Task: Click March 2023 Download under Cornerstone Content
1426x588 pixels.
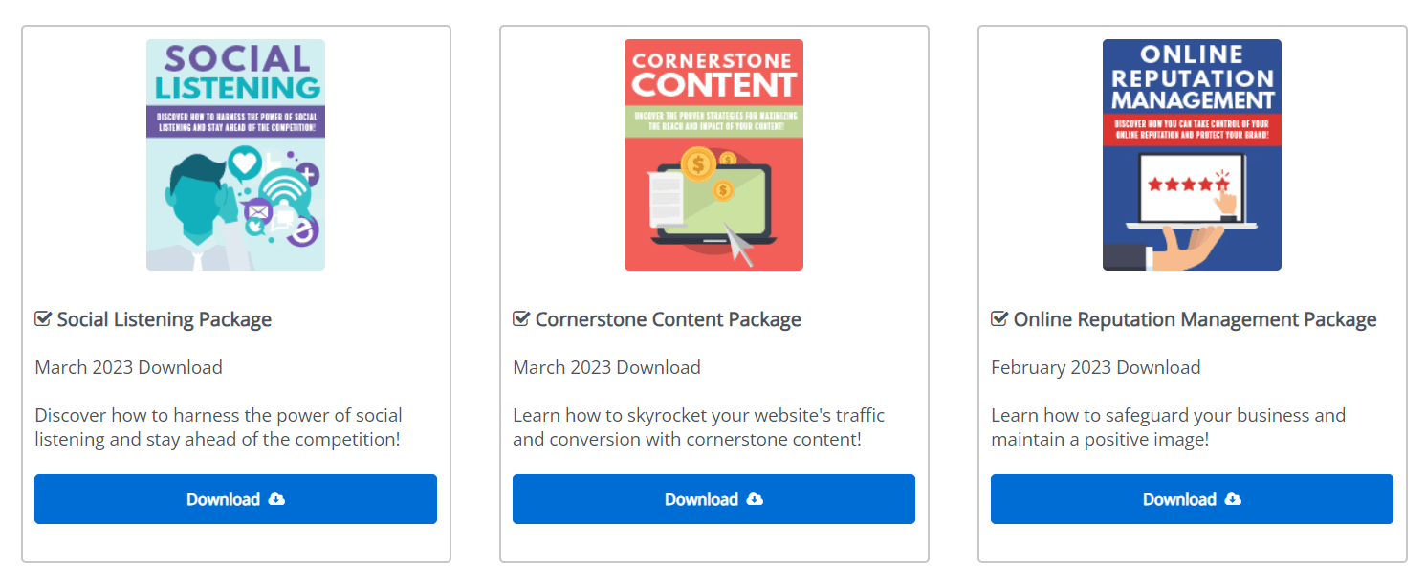Action: click(607, 367)
